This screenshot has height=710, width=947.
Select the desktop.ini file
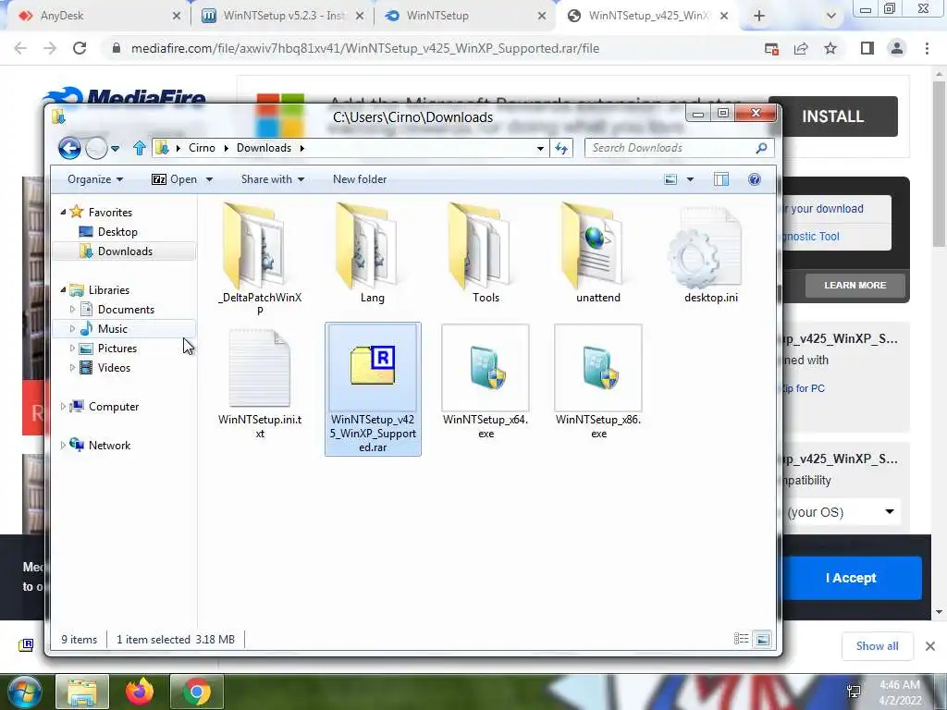(x=711, y=253)
